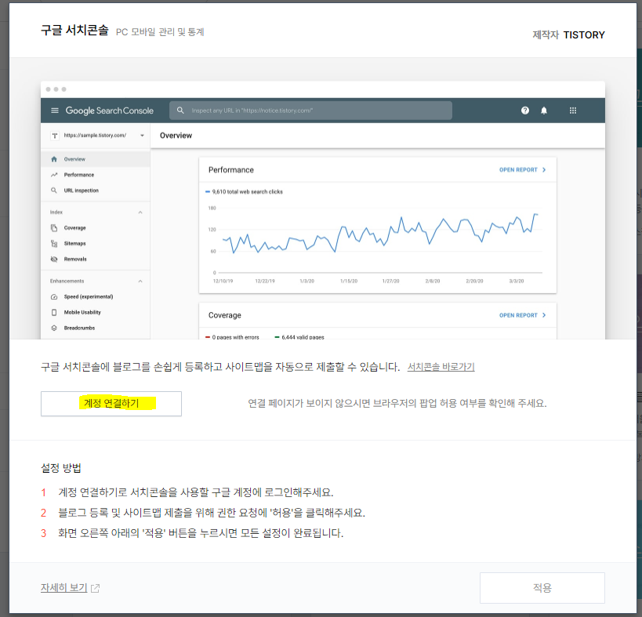
Task: Select URL inspection in the sidebar
Action: [x=96, y=191]
